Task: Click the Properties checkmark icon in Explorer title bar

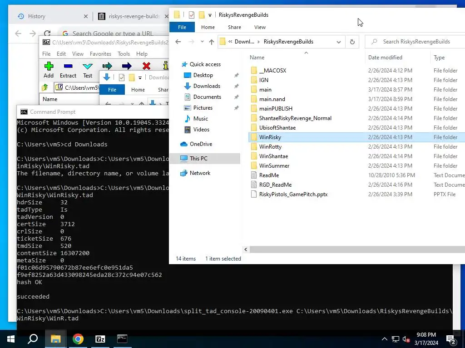Action: pos(192,15)
